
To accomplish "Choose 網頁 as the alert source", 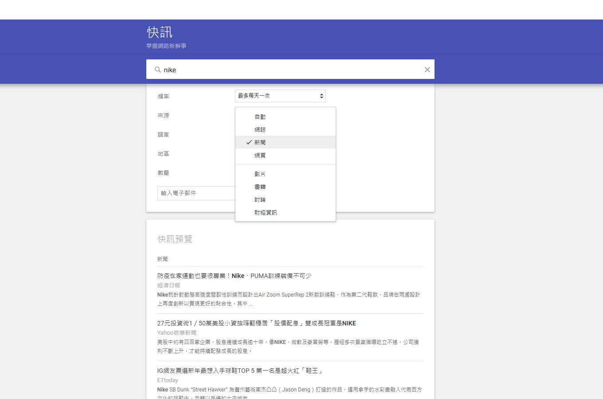I will tap(260, 155).
